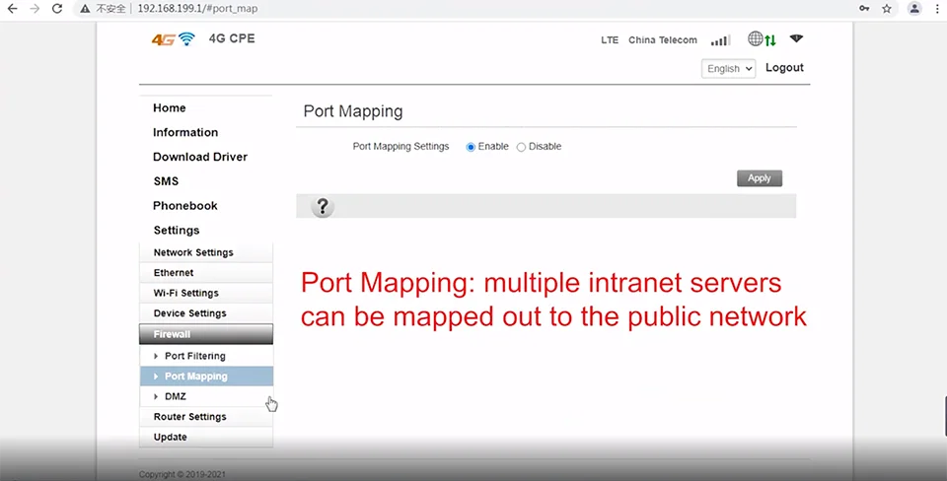
Task: Click the browser reload icon
Action: [x=57, y=9]
